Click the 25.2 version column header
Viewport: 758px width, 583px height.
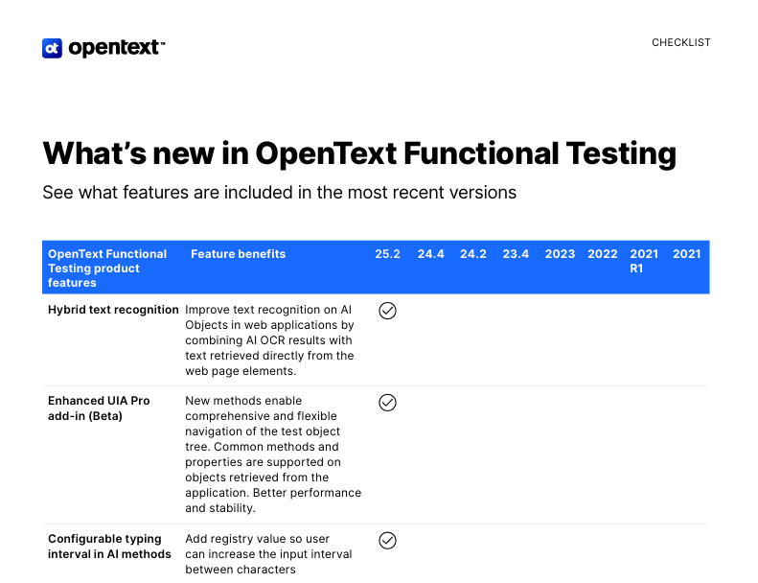(387, 254)
